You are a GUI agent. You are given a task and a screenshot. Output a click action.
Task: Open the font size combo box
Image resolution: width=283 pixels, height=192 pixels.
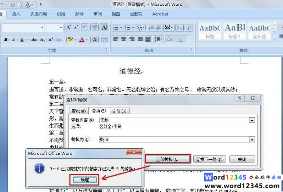(54, 28)
